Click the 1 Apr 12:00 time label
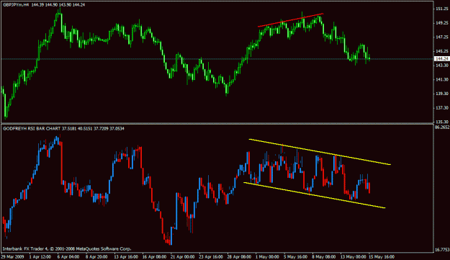This screenshot has width=450, height=260. (40, 256)
